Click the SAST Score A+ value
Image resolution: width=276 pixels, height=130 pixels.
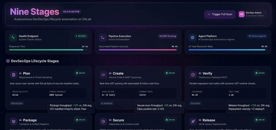click(109, 95)
